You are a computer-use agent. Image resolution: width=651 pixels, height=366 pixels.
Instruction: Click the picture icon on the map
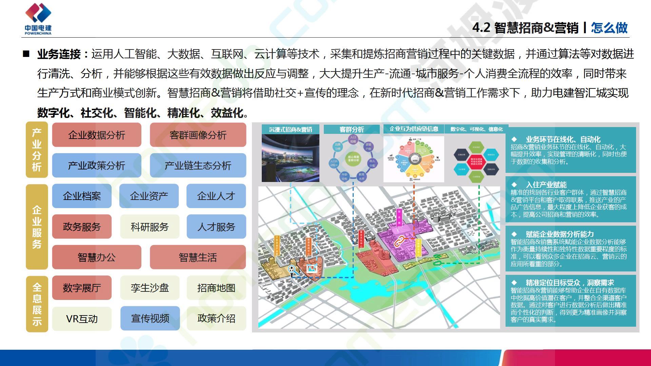tap(312, 269)
